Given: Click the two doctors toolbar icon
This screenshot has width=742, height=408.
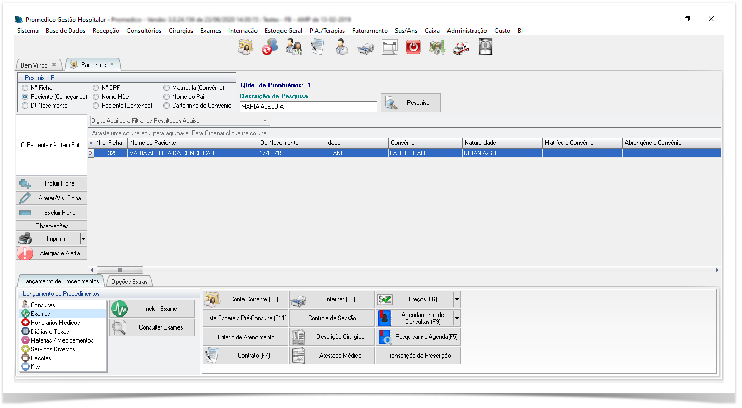Looking at the screenshot, I should [293, 48].
